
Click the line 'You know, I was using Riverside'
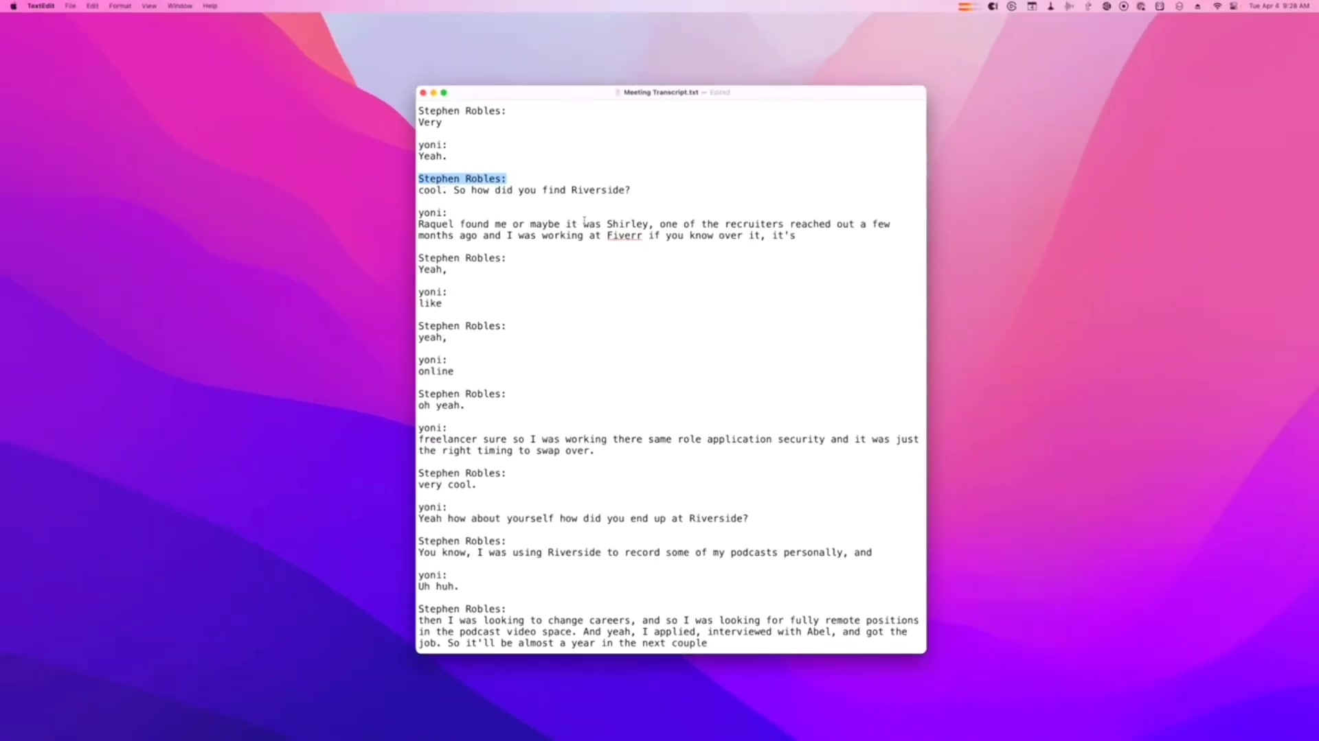(x=645, y=552)
